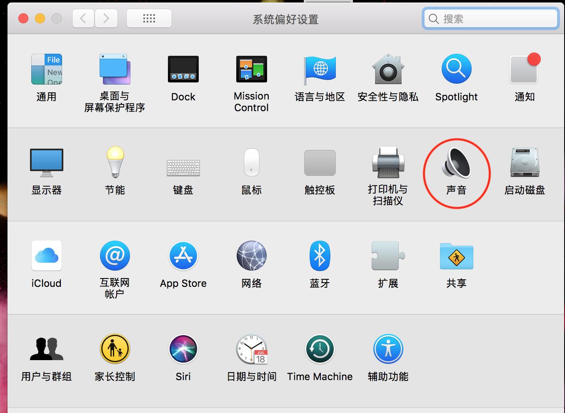Viewport: 565px width, 413px height.
Task: Open 家长控制 (Parental Controls)
Action: click(115, 350)
